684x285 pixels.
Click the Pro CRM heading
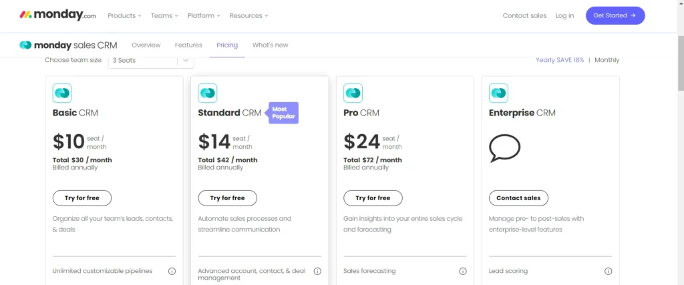pyautogui.click(x=361, y=113)
